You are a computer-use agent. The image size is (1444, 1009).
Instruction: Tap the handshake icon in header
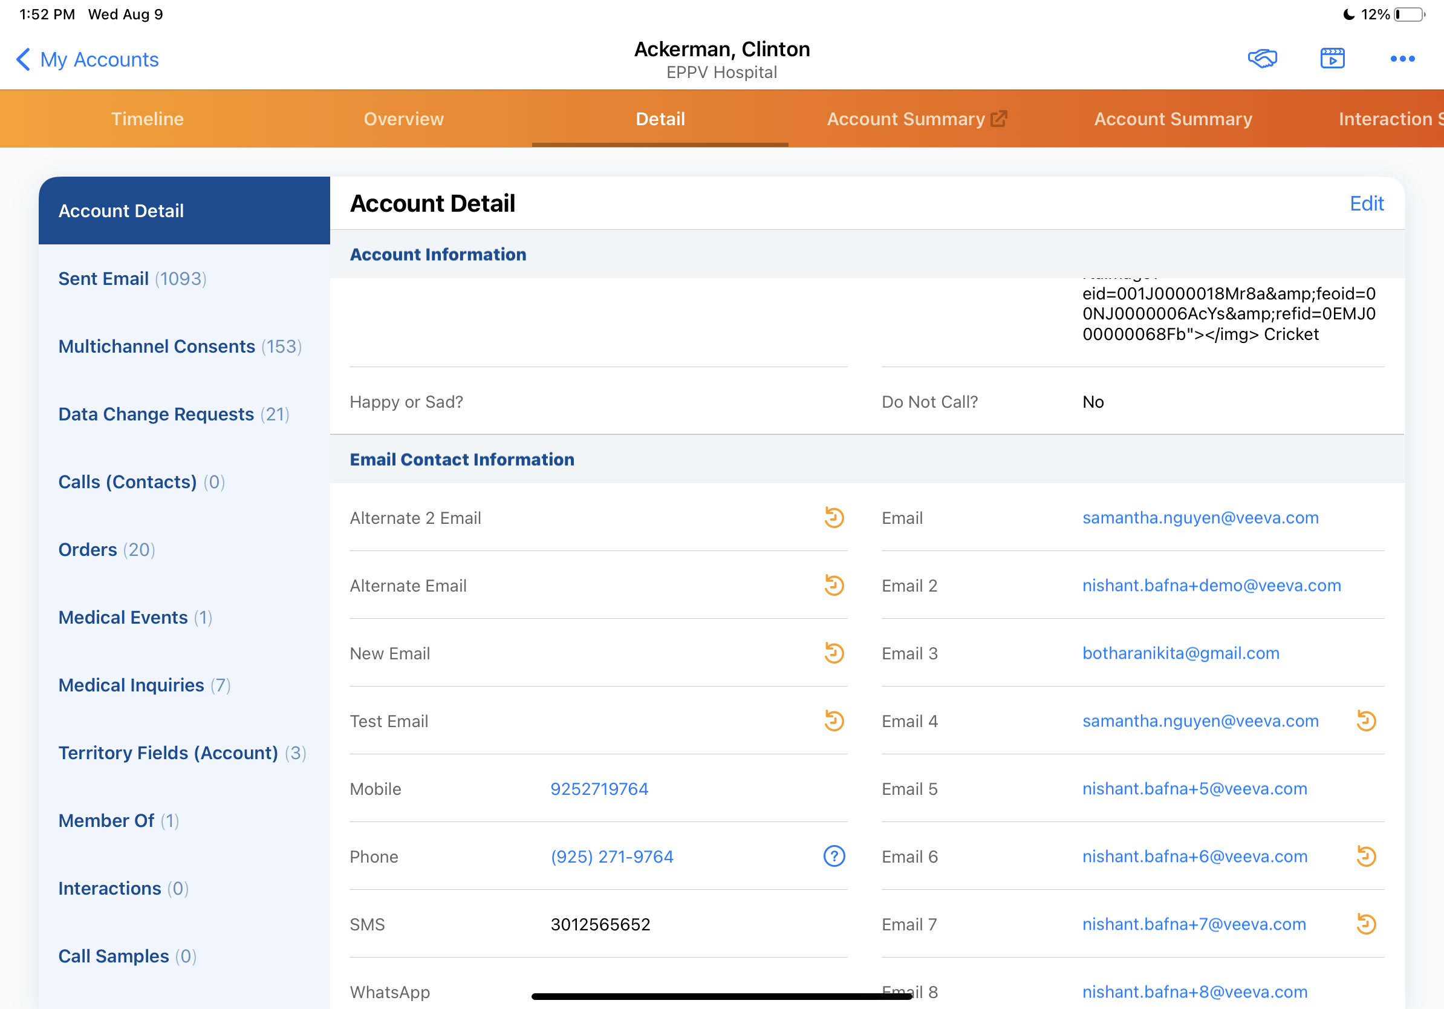1261,59
